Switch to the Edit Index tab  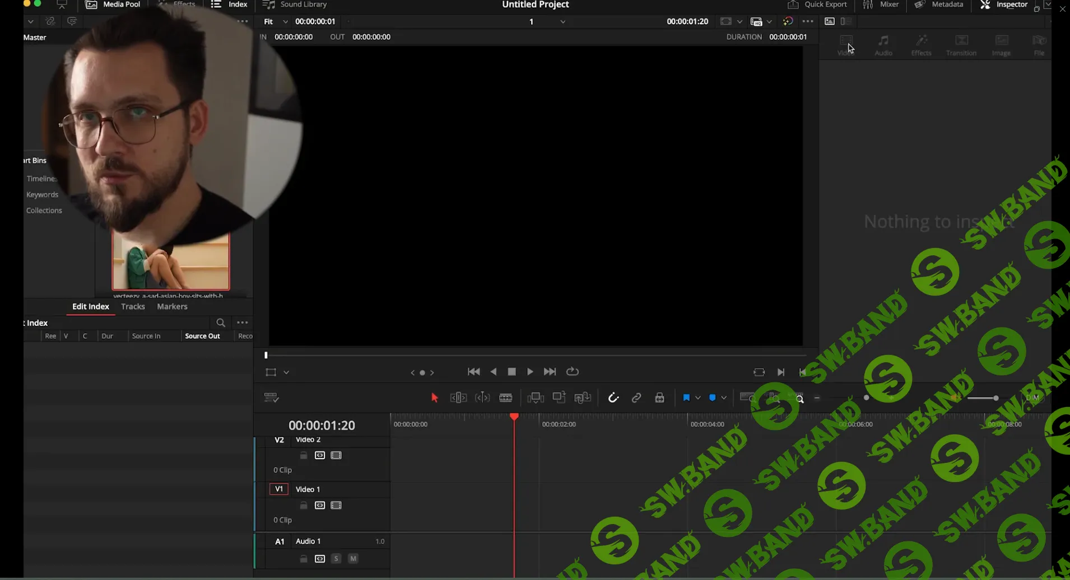tap(91, 306)
